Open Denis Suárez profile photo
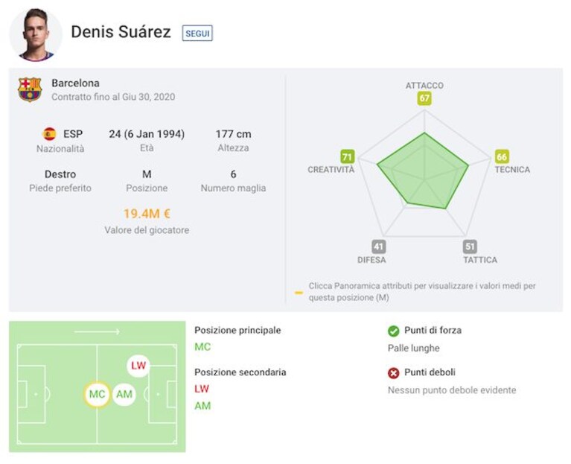571x464 pixels. click(36, 34)
